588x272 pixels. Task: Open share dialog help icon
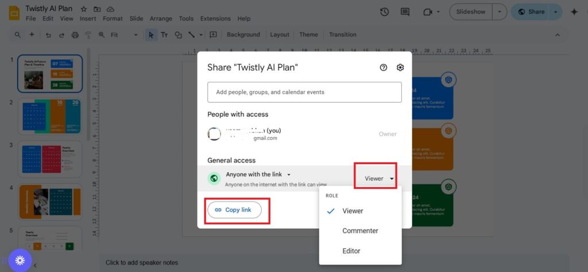tap(383, 68)
